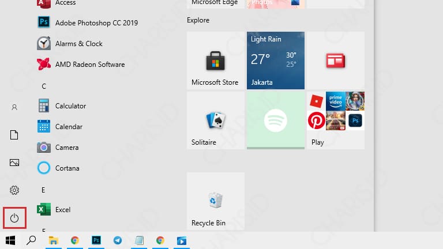
Task: Open the Solitaire tile
Action: [216, 120]
